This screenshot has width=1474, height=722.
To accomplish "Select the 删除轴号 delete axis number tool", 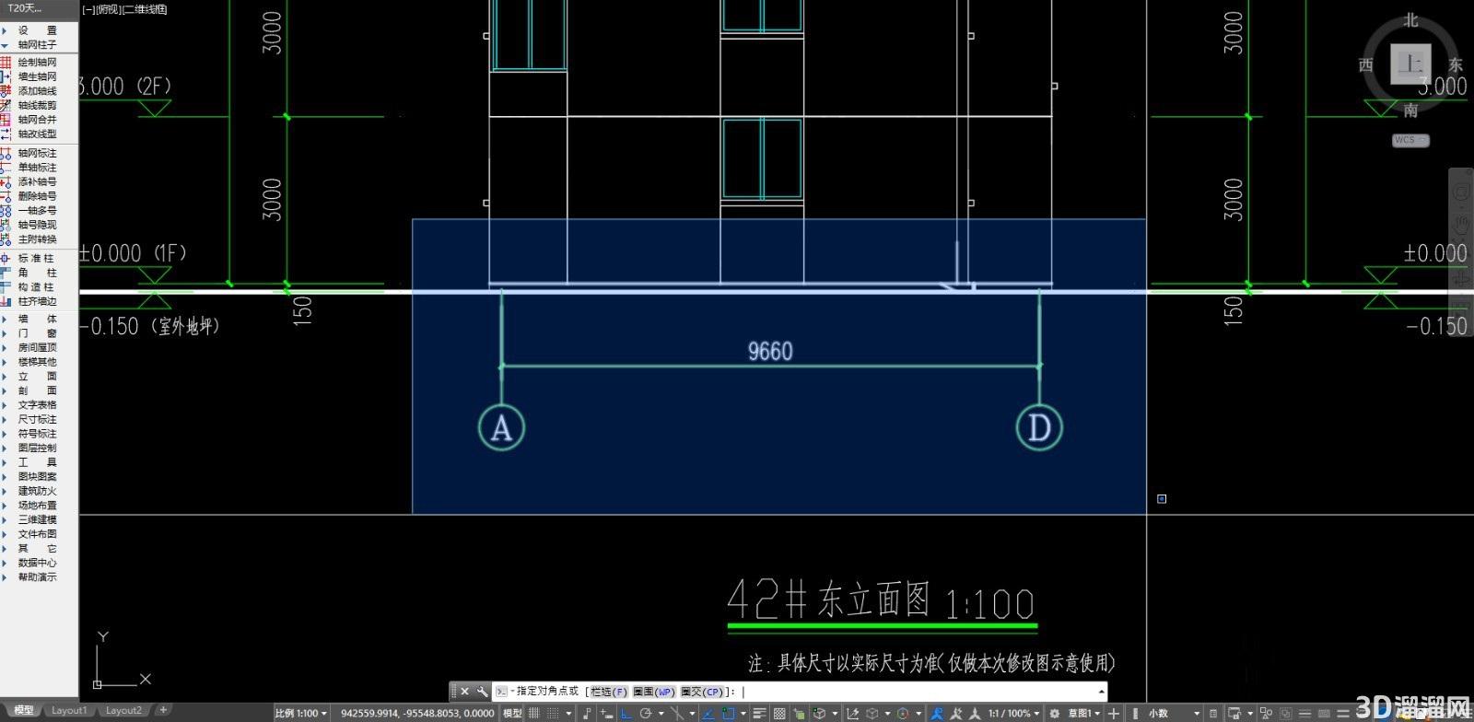I will (37, 196).
